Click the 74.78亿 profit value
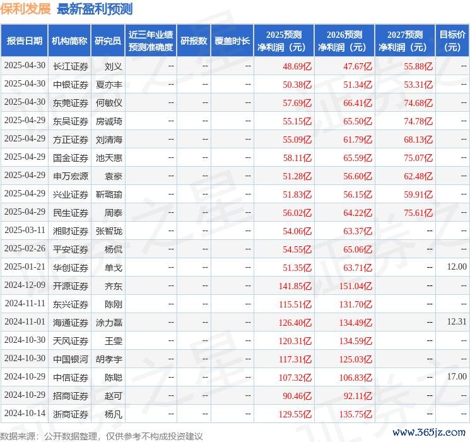The height and width of the screenshot is (442, 470). pyautogui.click(x=418, y=121)
